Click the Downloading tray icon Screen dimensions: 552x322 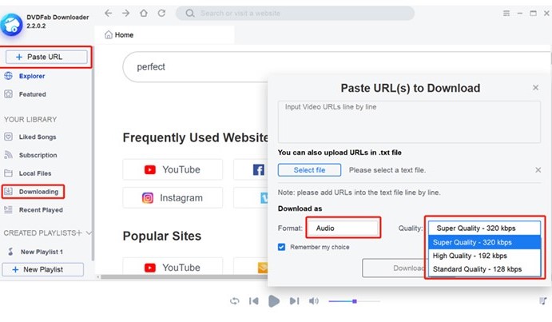point(9,191)
